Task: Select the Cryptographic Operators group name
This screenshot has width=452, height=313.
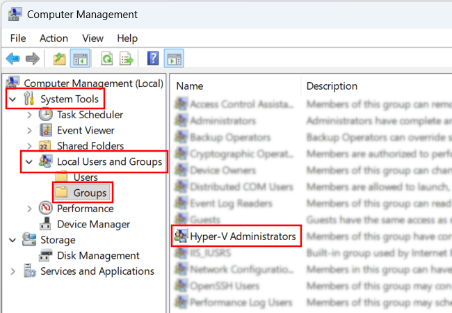Action: pos(242,154)
